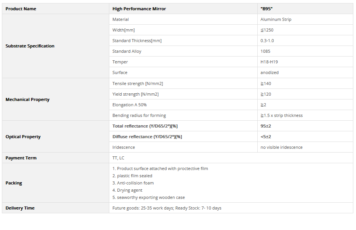Click the "Product Name" header cell
Screen dimensions: 356x230
point(21,9)
